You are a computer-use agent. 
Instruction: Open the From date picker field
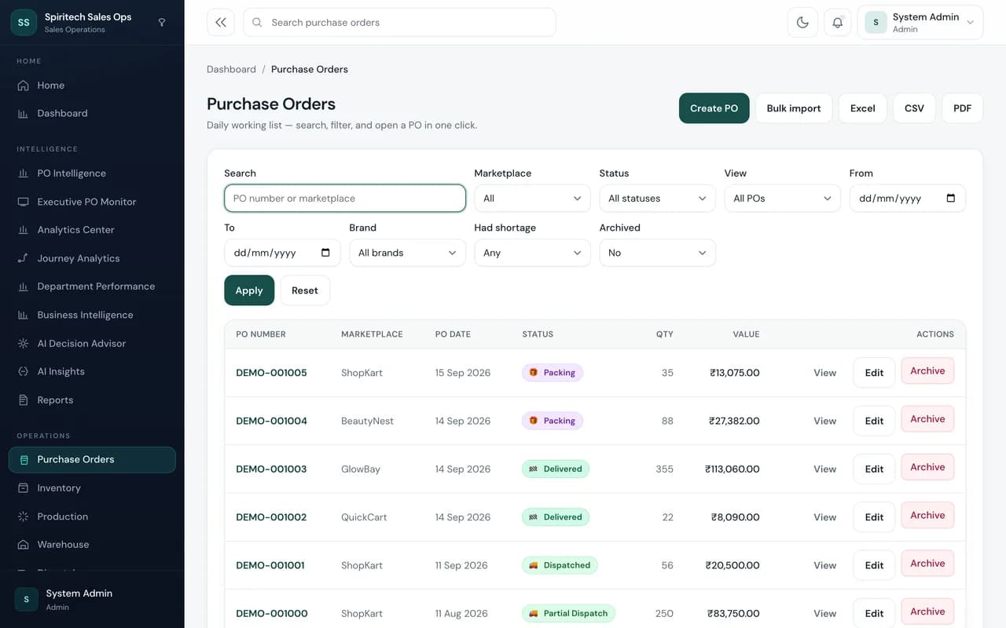pos(907,199)
